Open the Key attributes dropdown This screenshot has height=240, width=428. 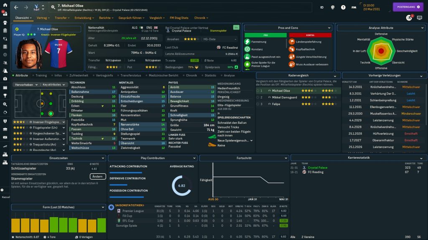click(x=54, y=85)
